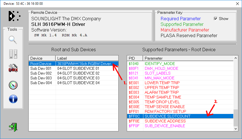The height and width of the screenshot is (139, 242).
Task: Select the SLOT_LABELS parameter
Action: 157,73
